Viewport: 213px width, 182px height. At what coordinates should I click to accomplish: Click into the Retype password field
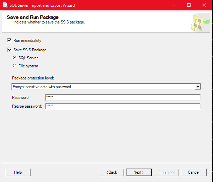(123, 106)
